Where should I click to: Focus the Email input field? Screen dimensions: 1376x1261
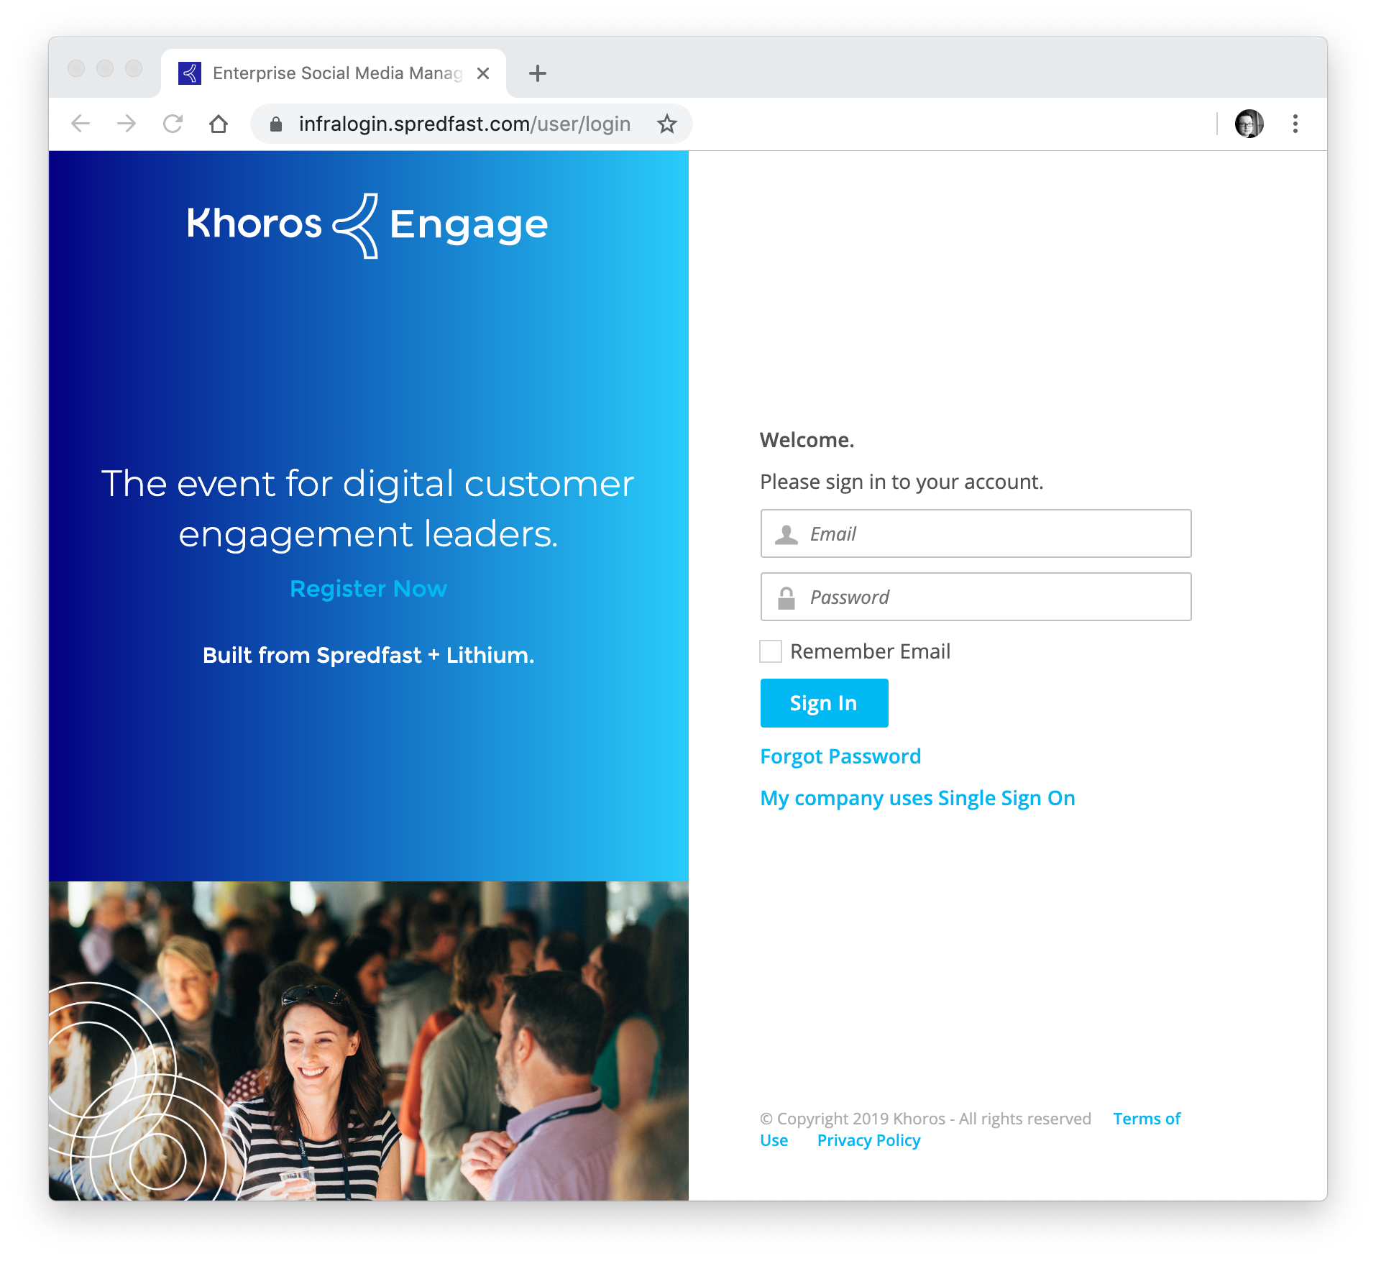pos(976,533)
